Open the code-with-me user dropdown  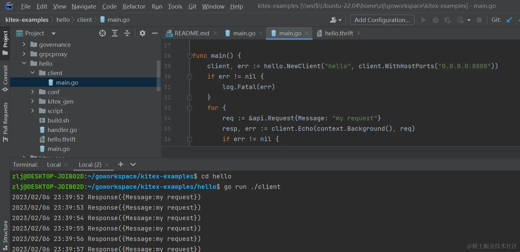pyautogui.click(x=336, y=20)
